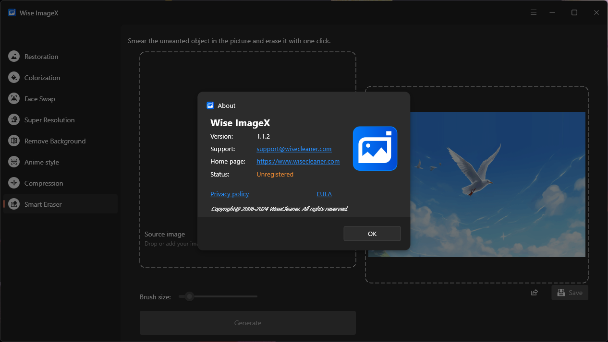Click the Restoration sidebar icon
Screen dimensions: 608x342
[x=14, y=57]
